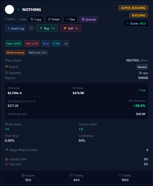The height and width of the screenshot is (186, 153).
Task: Select the Safety score 100.0
Action: [x=125, y=180]
